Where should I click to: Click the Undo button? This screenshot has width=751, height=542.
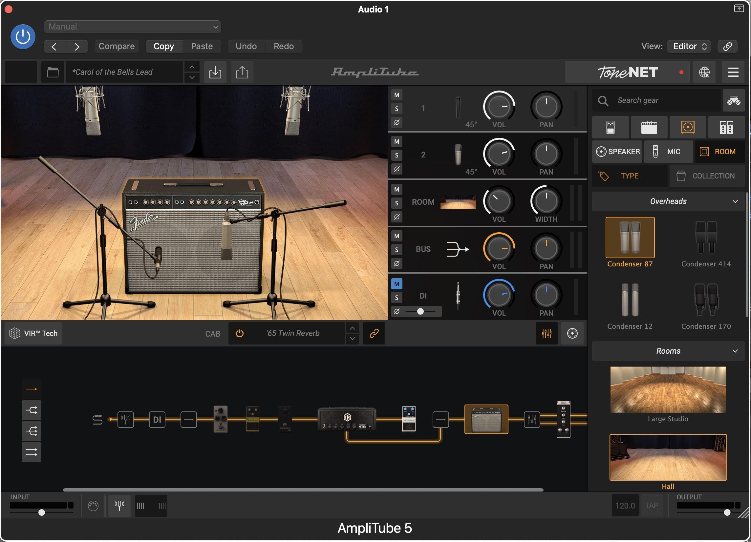pos(246,47)
